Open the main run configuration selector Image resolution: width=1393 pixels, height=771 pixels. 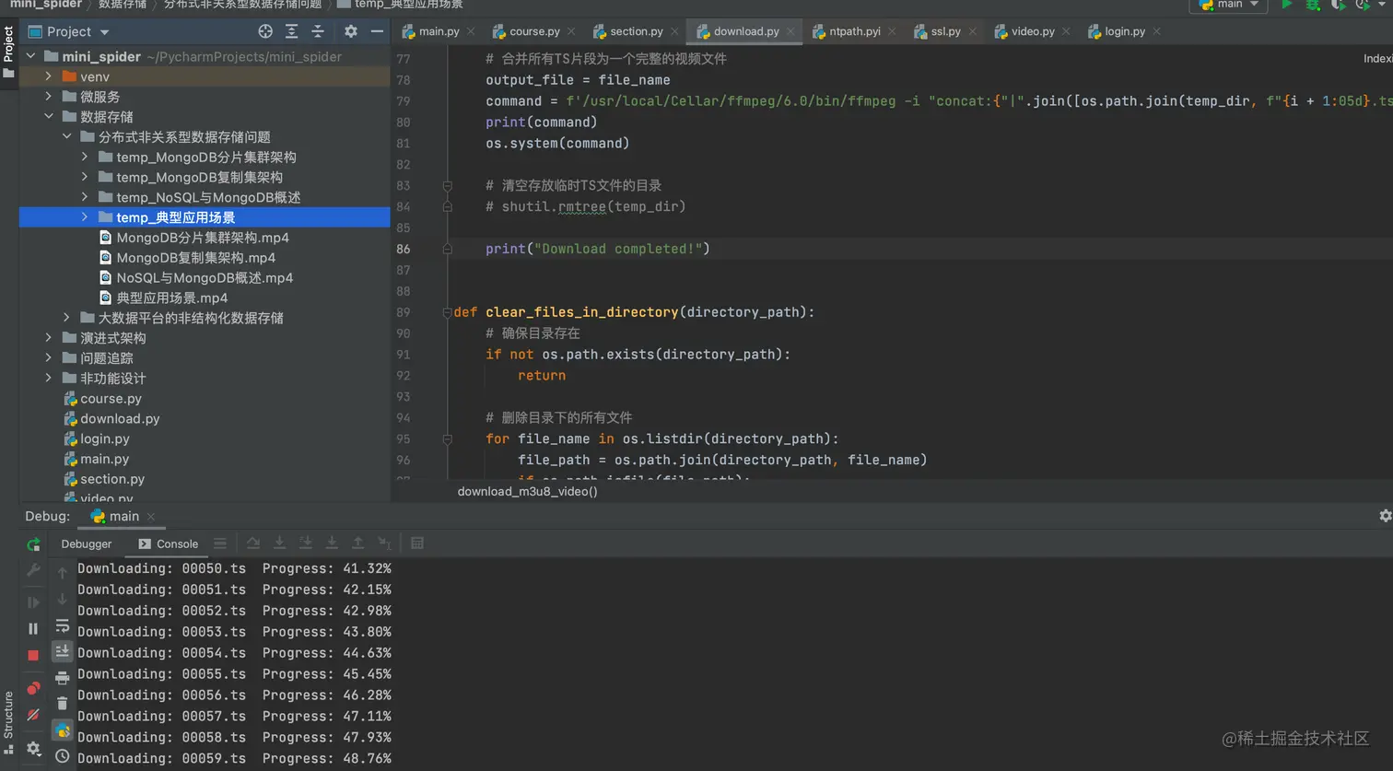click(x=1228, y=5)
